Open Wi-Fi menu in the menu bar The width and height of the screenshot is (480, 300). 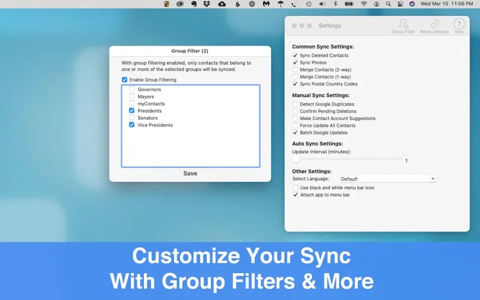click(x=364, y=4)
